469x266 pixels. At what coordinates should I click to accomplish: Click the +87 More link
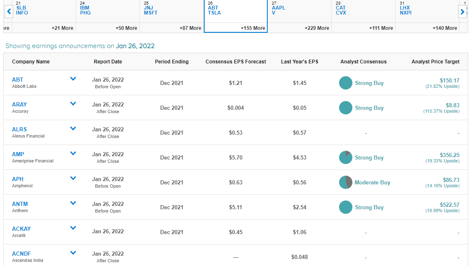point(190,28)
